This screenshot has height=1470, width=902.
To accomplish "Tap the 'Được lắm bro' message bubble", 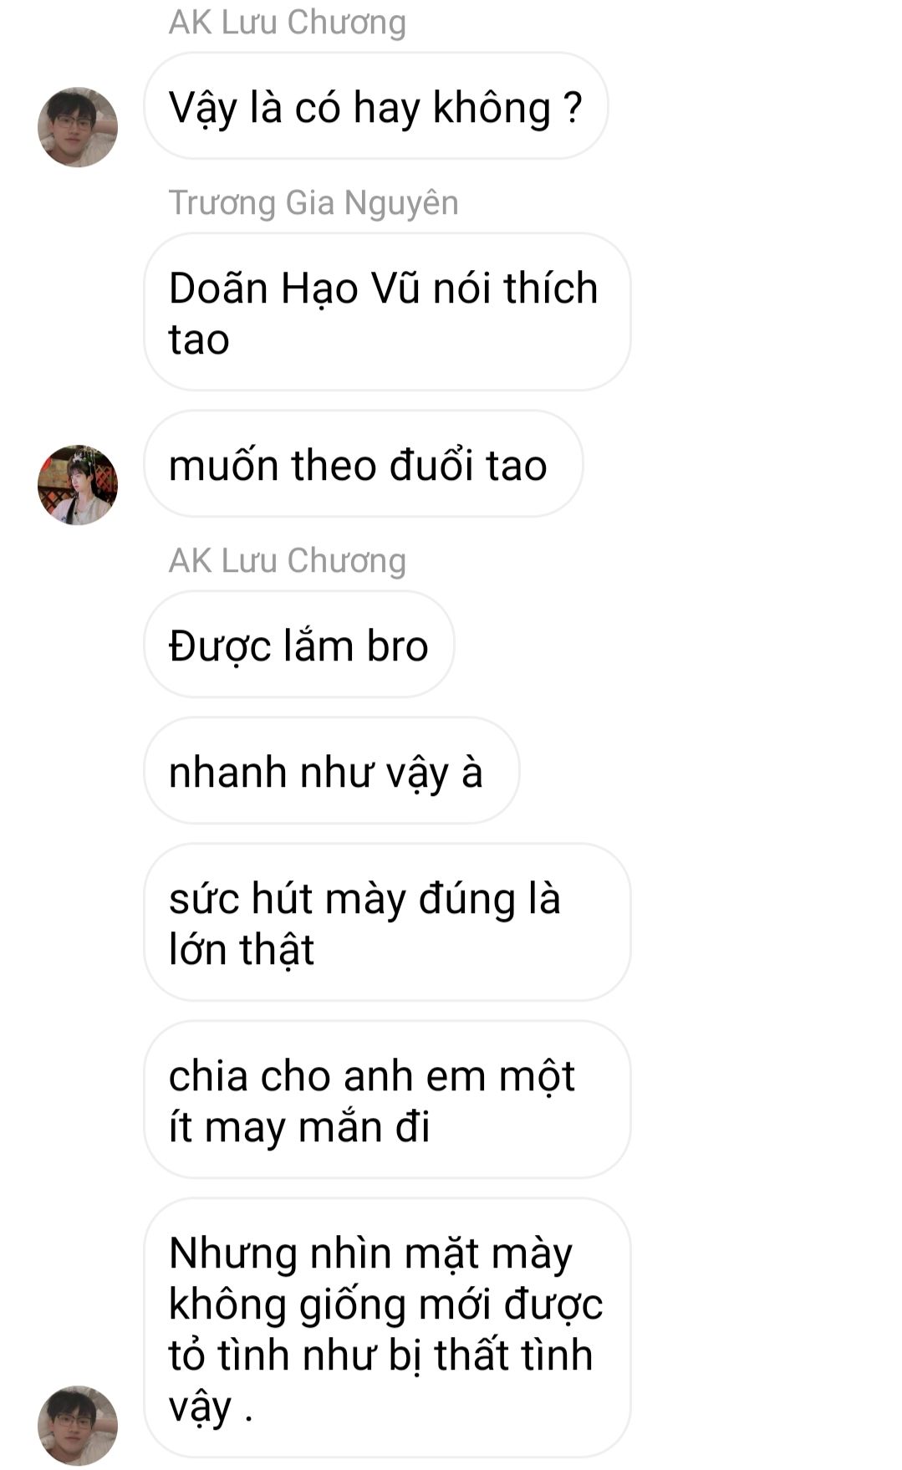I will click(x=299, y=645).
